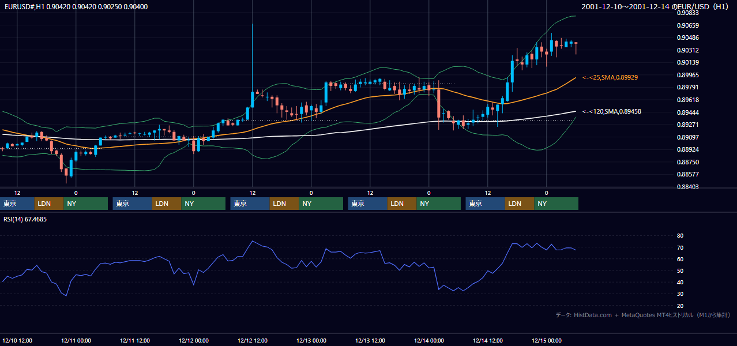This screenshot has width=737, height=346.
Task: Click RSI scale level 30
Action: point(680,294)
